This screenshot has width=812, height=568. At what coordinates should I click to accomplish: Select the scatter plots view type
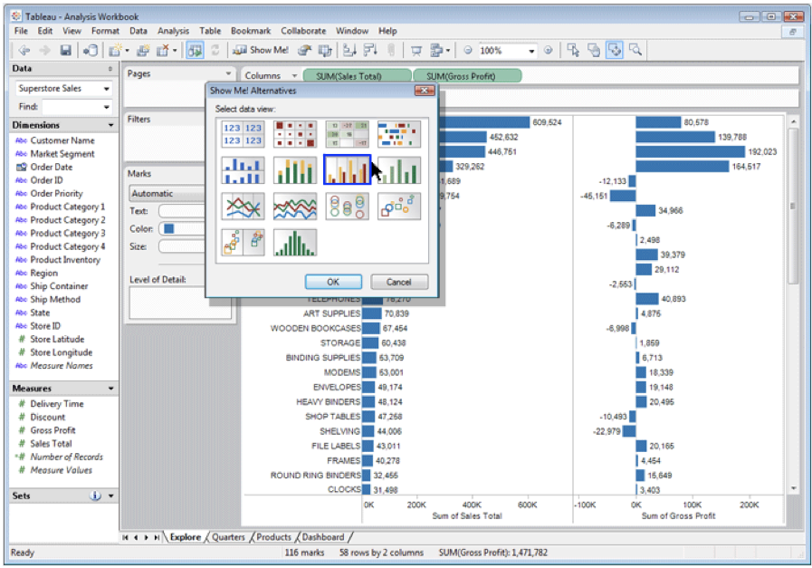coord(398,206)
